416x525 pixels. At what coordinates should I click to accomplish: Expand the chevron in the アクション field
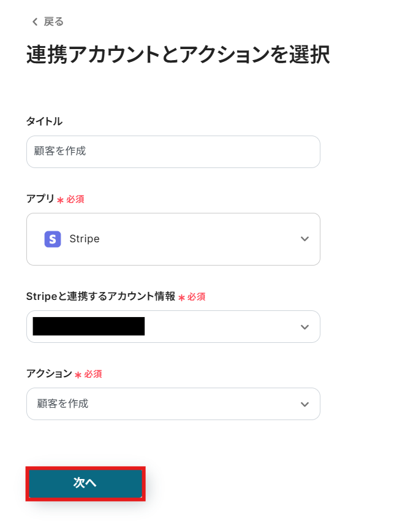tap(304, 404)
